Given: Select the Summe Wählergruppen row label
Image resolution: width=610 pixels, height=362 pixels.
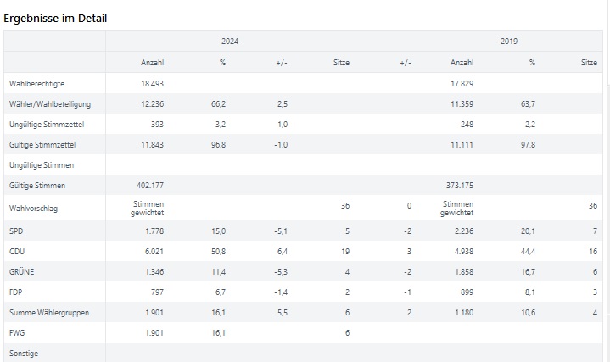Looking at the screenshot, I should (49, 313).
